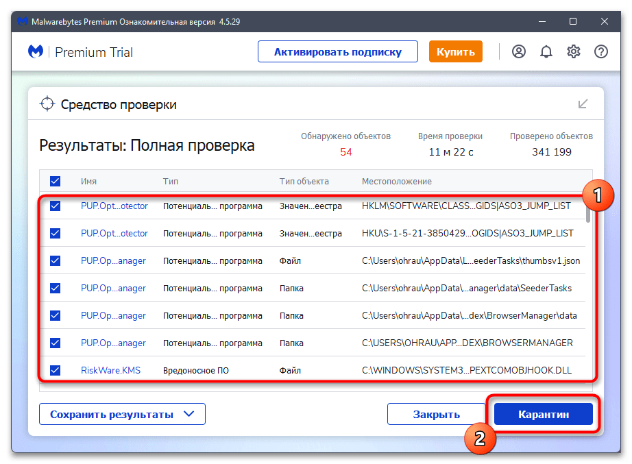Open the Сохранить результаты dropdown

[122, 414]
